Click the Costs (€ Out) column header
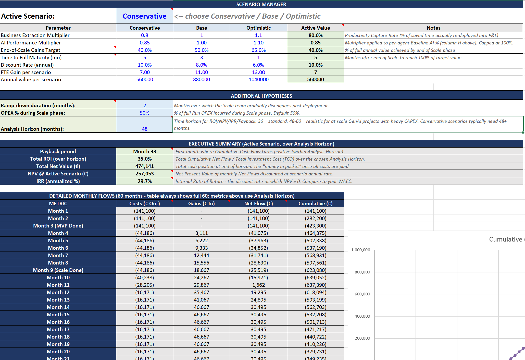 145,203
